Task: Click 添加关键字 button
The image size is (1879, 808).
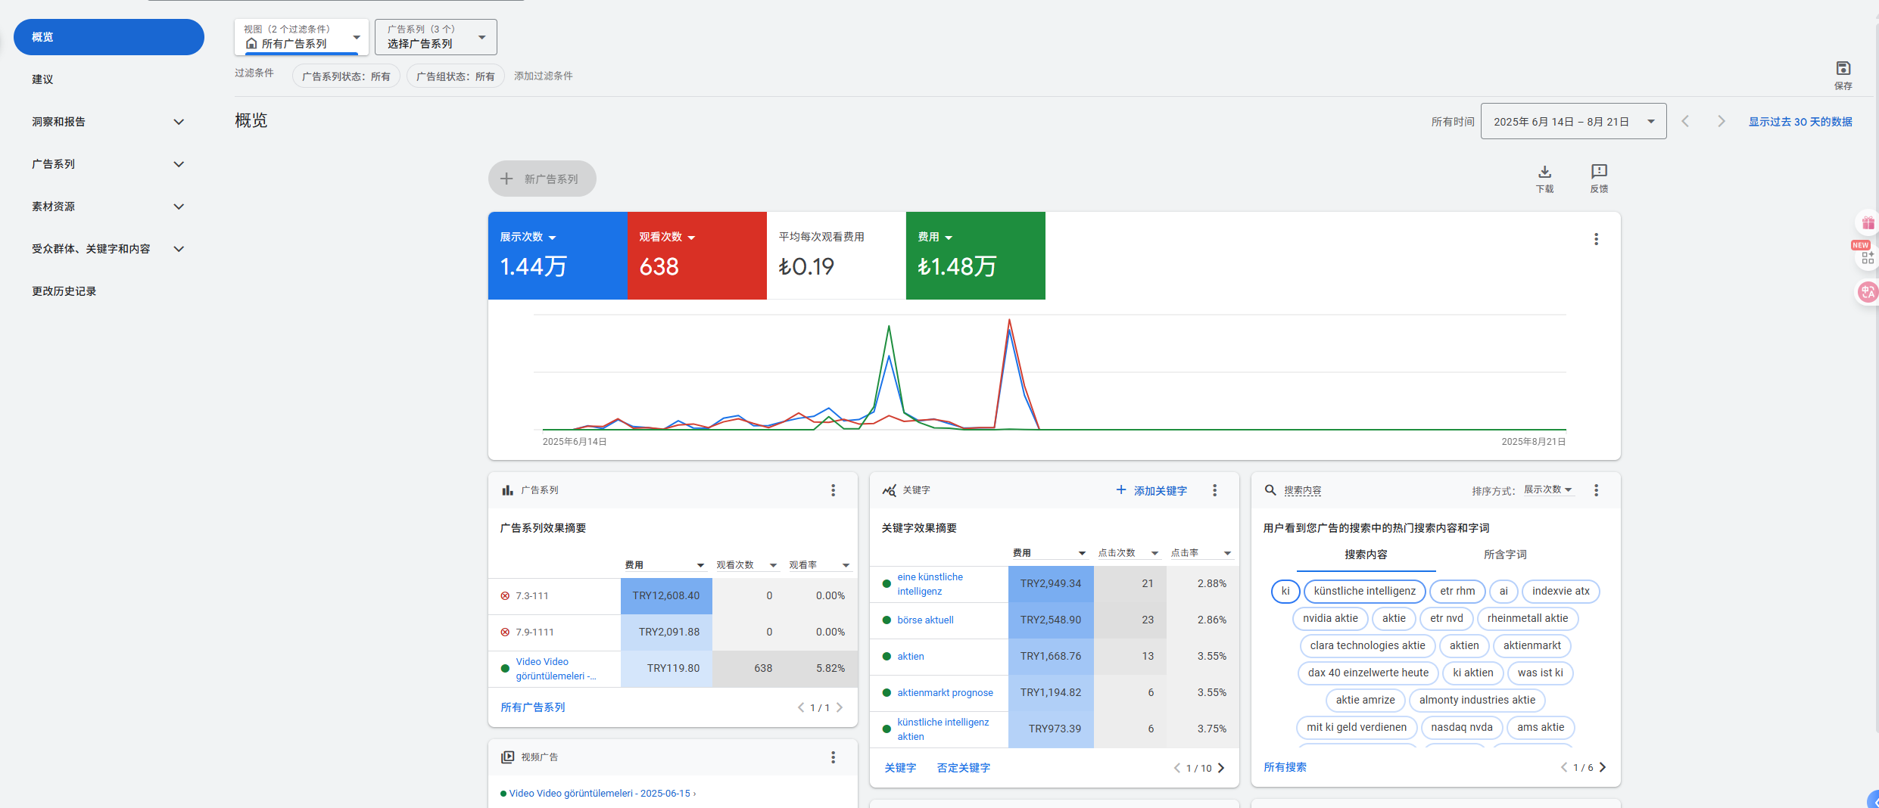Action: [1151, 491]
